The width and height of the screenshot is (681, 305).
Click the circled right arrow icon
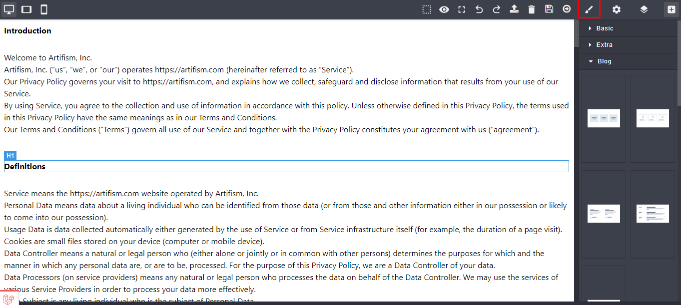pyautogui.click(x=567, y=9)
